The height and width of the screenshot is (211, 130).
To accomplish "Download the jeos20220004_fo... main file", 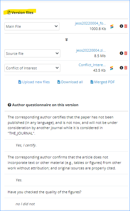I will point(91,24).
